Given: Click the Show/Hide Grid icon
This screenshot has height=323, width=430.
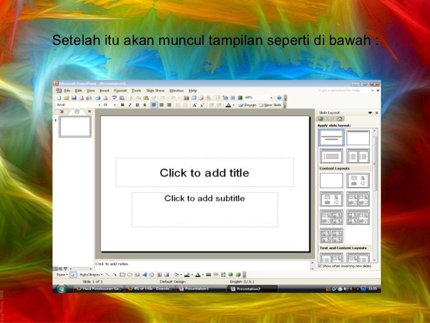Looking at the screenshot, I should click(x=233, y=98).
